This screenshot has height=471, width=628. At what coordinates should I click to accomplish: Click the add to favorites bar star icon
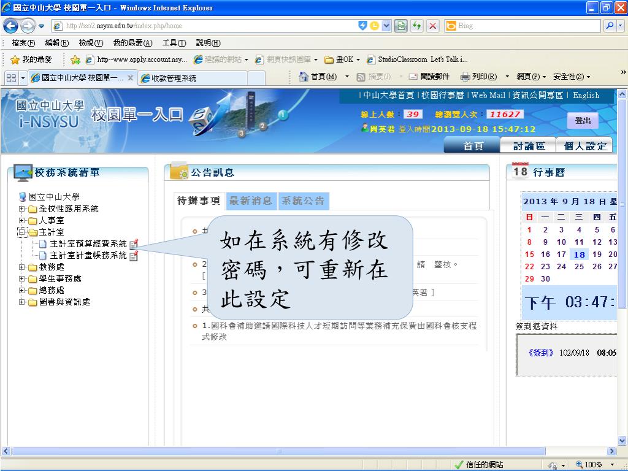[x=75, y=59]
